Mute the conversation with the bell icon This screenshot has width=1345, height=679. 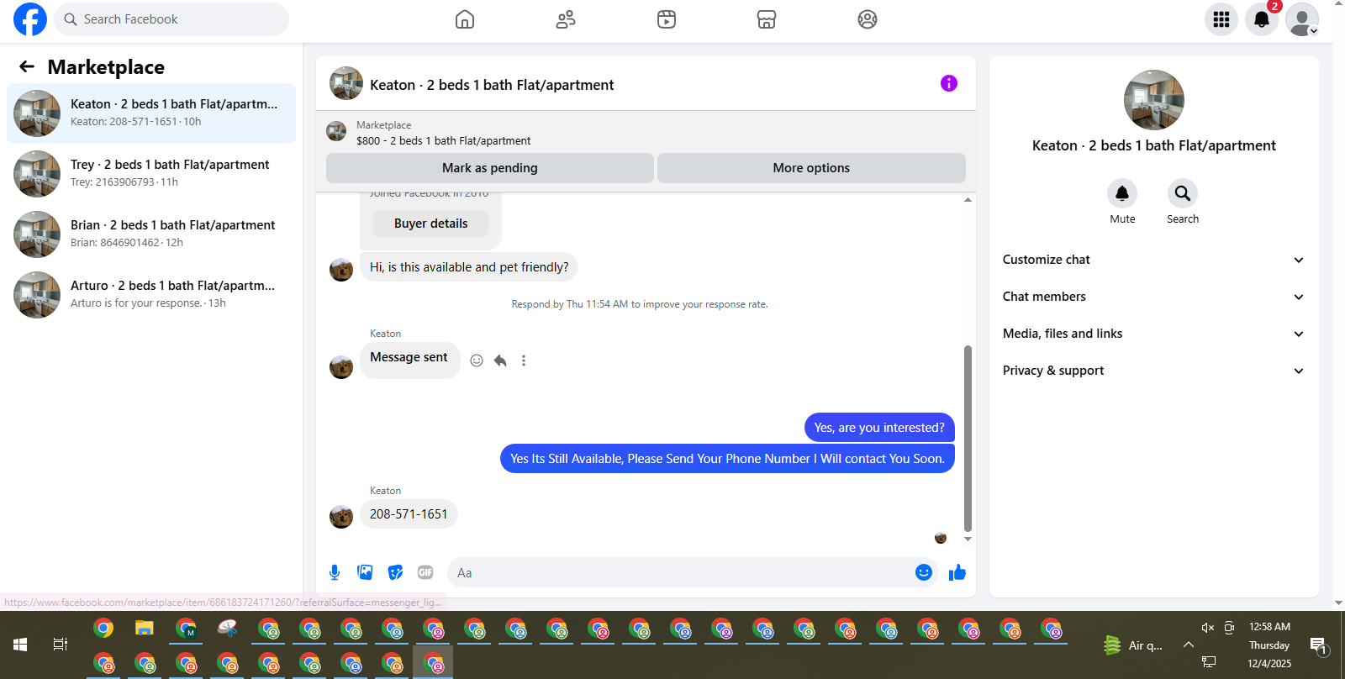click(x=1122, y=193)
